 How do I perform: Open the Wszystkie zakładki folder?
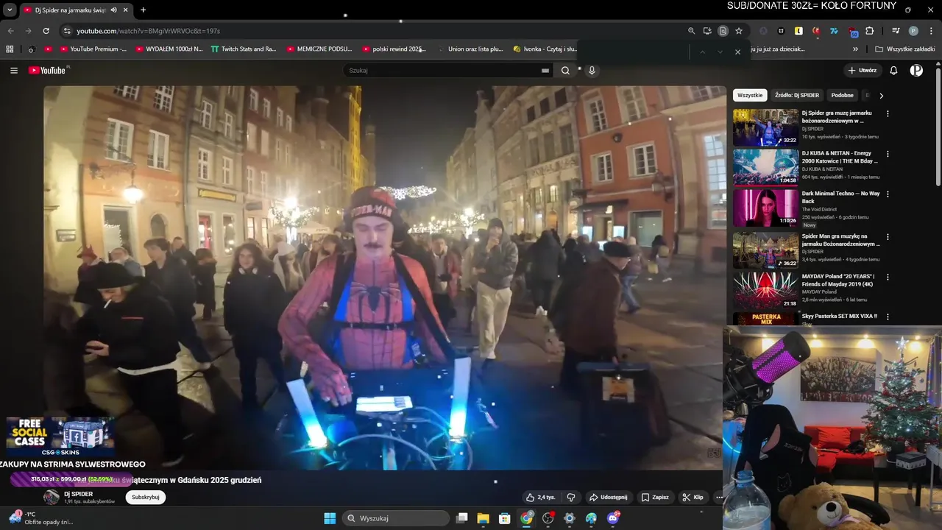pos(904,49)
